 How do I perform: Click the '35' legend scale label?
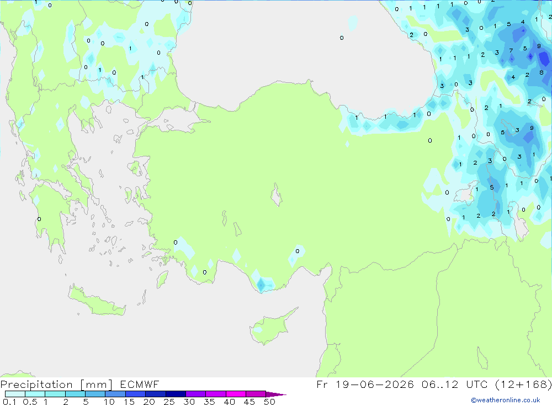209,402
